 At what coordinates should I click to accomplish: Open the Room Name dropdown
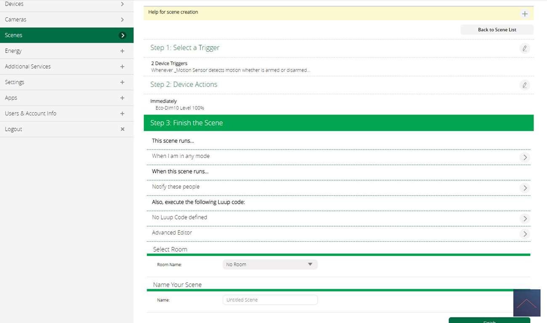click(270, 264)
